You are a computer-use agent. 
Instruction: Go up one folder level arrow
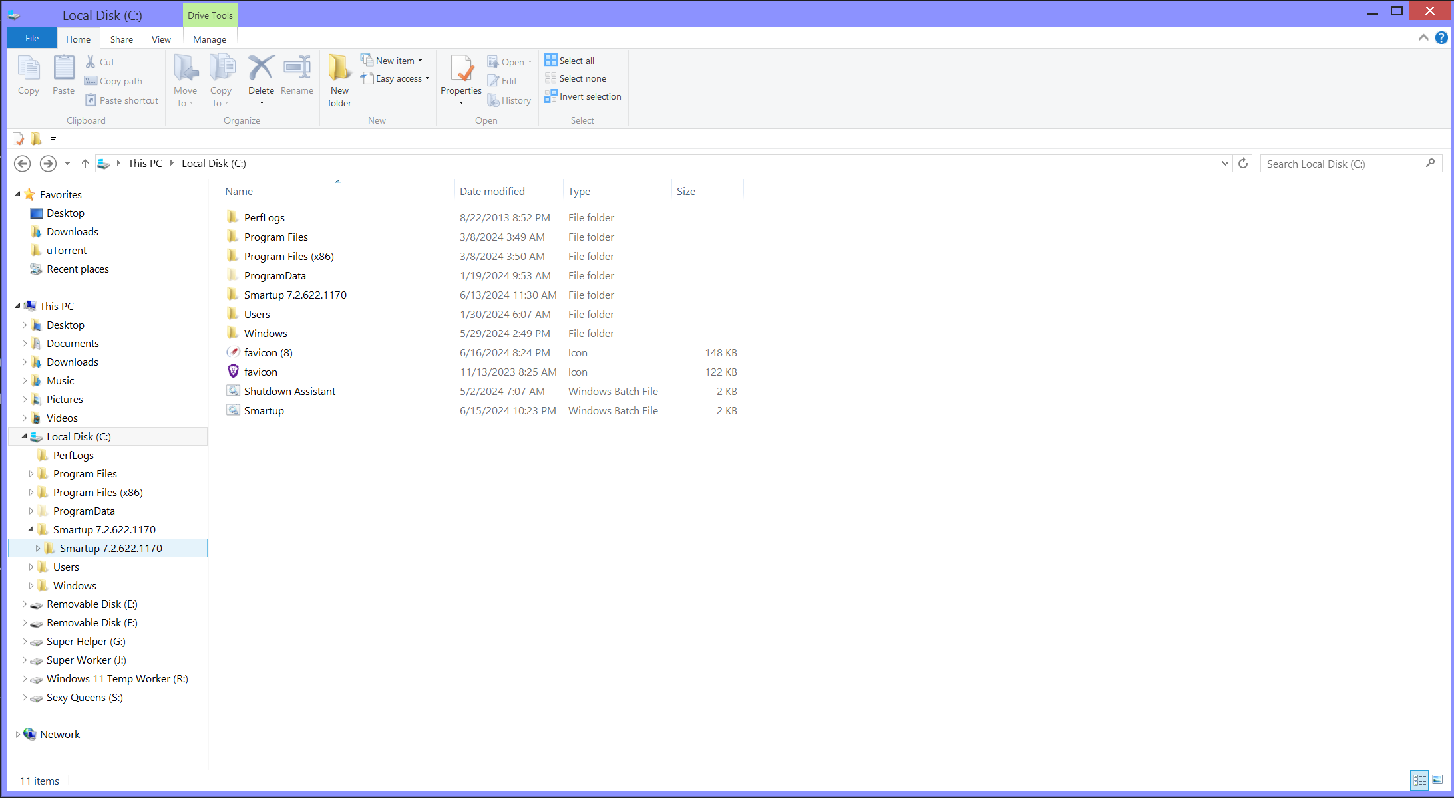point(85,164)
